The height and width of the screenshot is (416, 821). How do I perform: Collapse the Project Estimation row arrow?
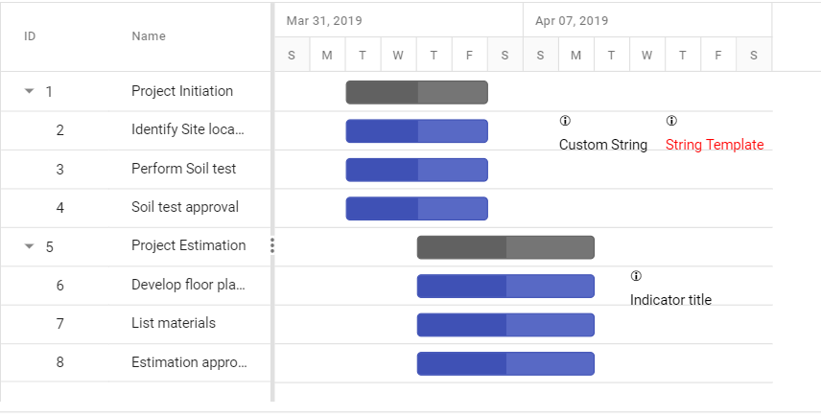tap(30, 246)
